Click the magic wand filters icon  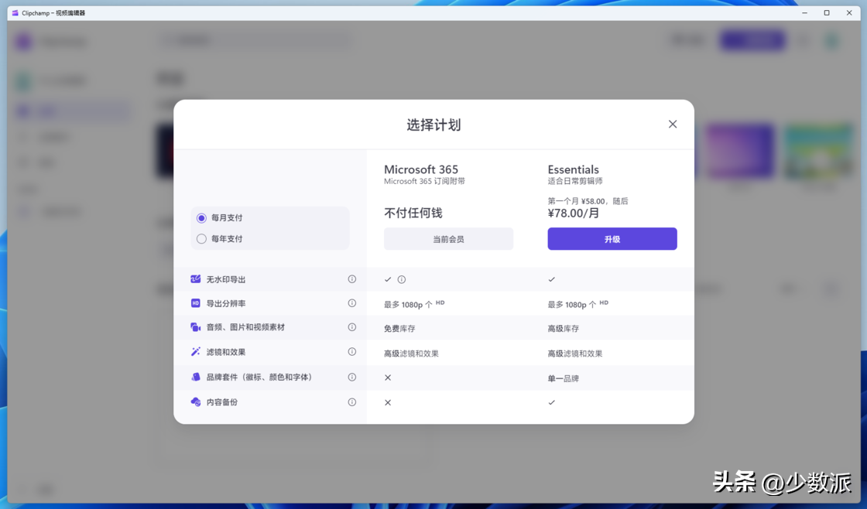[196, 352]
